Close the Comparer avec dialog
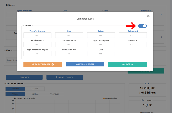Viewport: 172px width, 113px height. tap(148, 16)
